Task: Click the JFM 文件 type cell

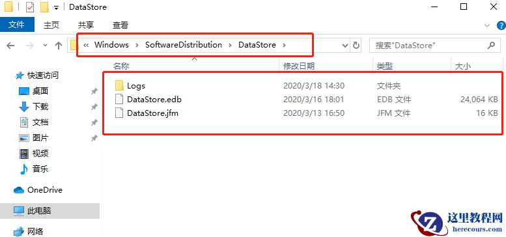Action: coord(393,113)
